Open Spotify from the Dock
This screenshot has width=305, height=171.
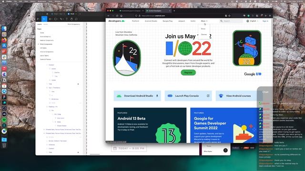(4, 120)
